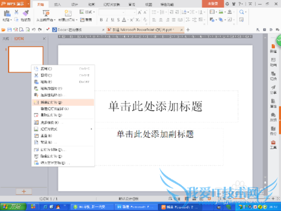Screen dimensions: 281x211
Task: Expand the Find magnifier dropdown arrow
Action: (246, 12)
